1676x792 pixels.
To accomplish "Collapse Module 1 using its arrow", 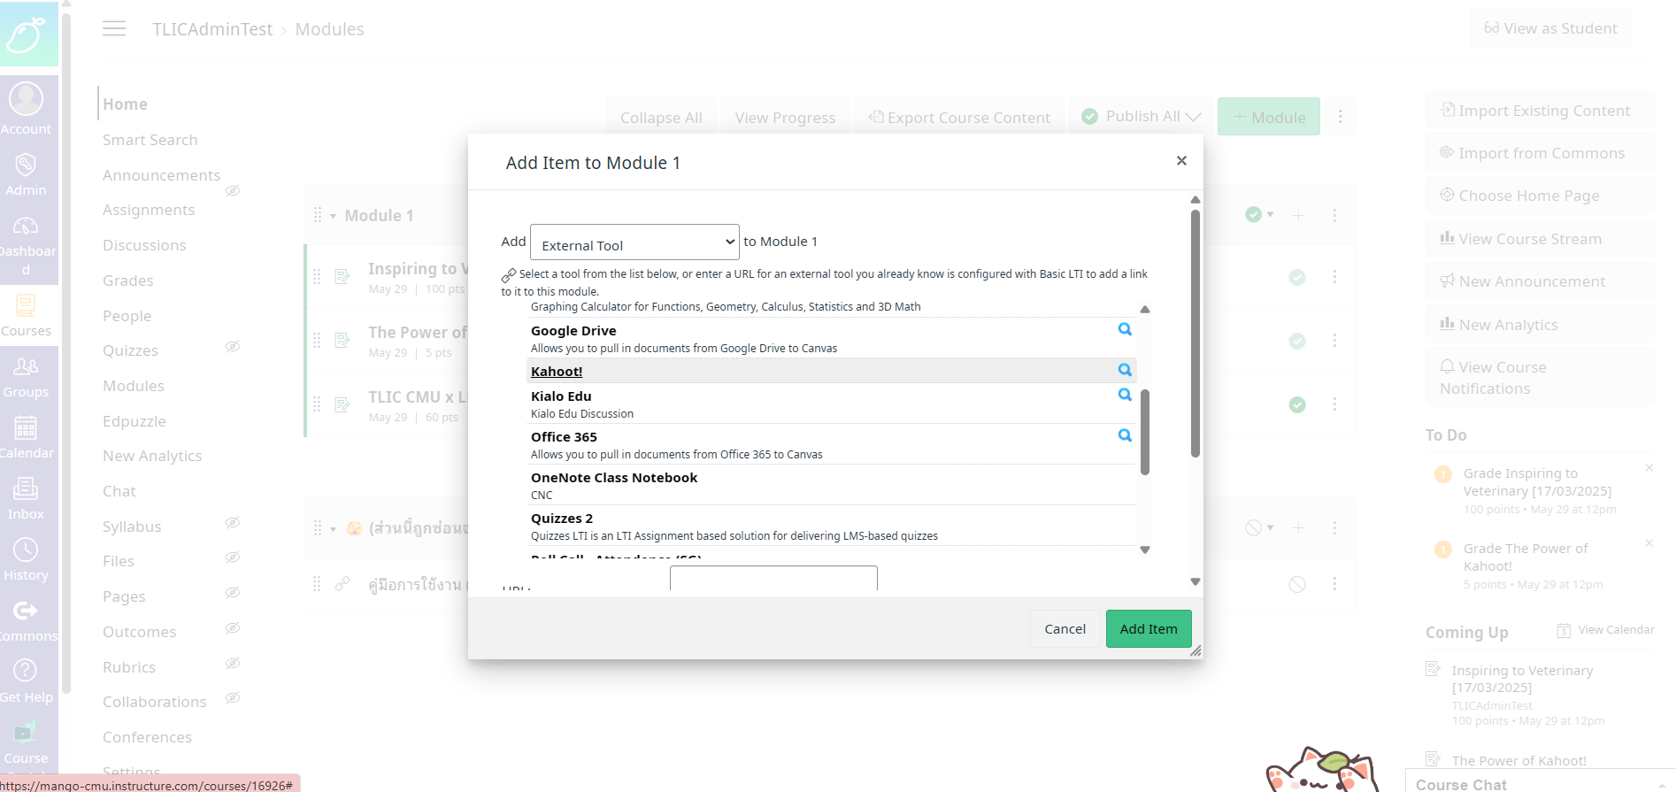I will pos(334,216).
